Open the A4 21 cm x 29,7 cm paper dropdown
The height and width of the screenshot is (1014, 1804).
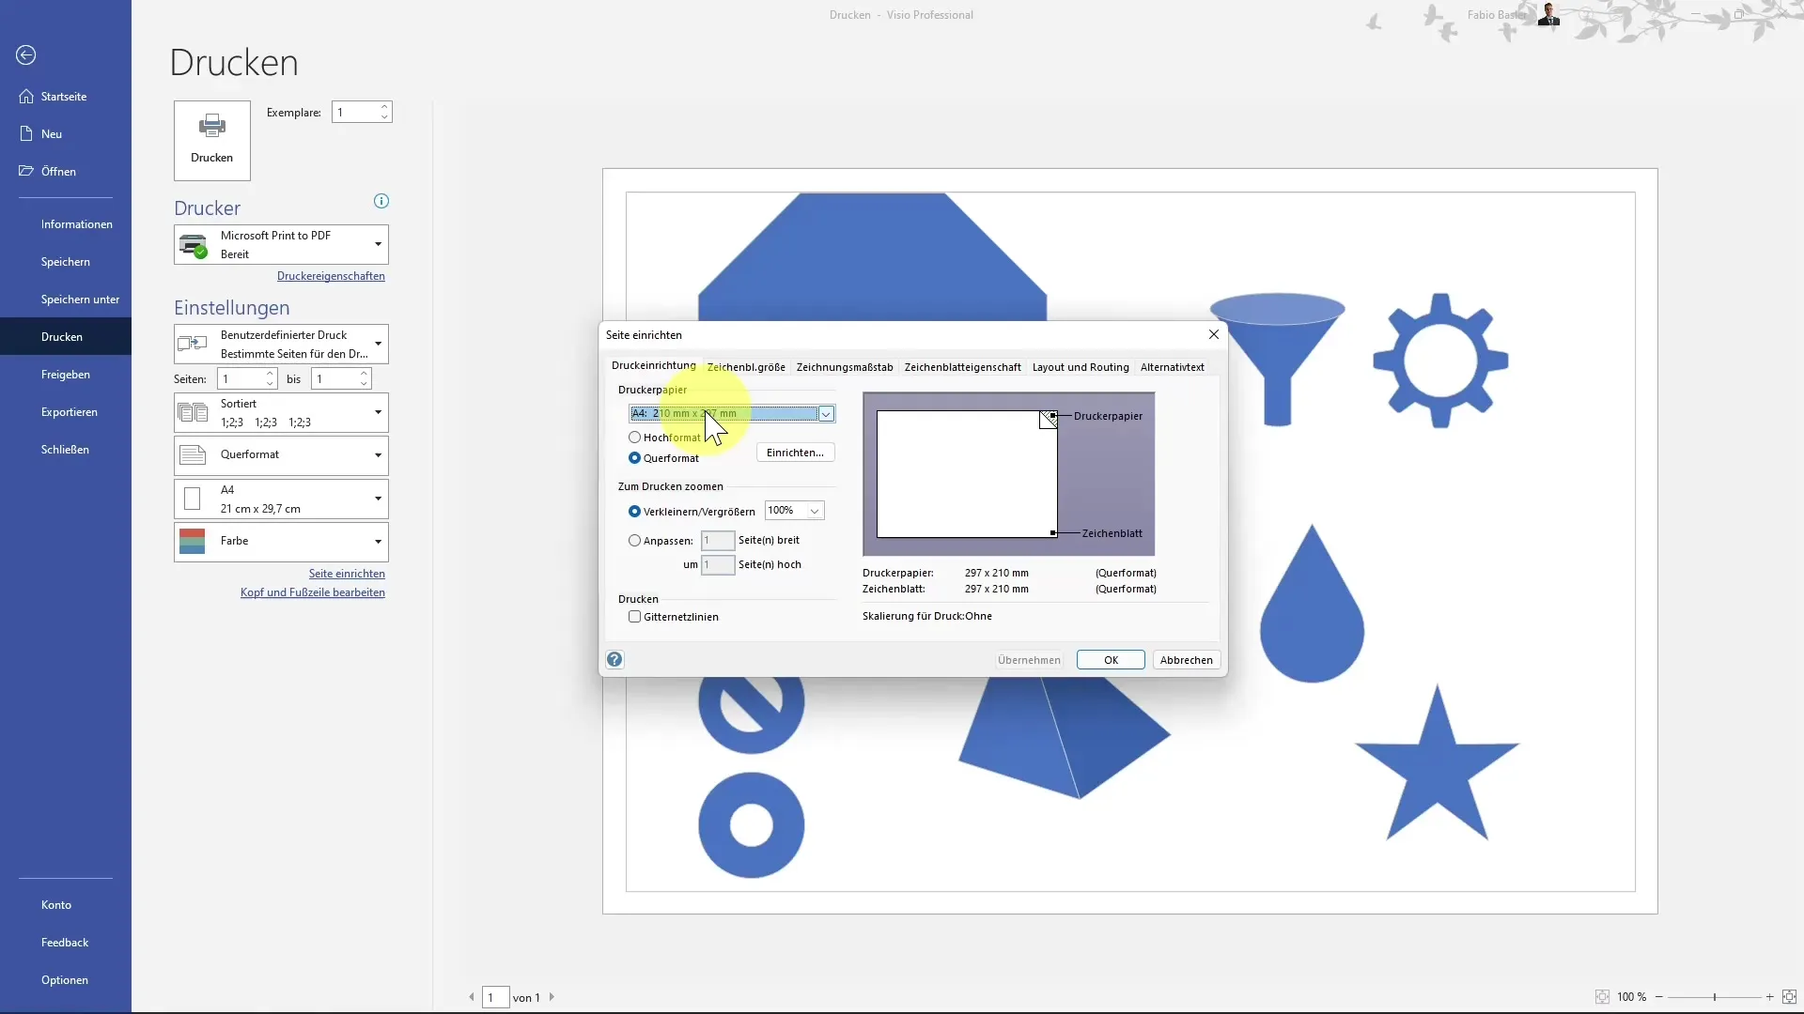[379, 499]
